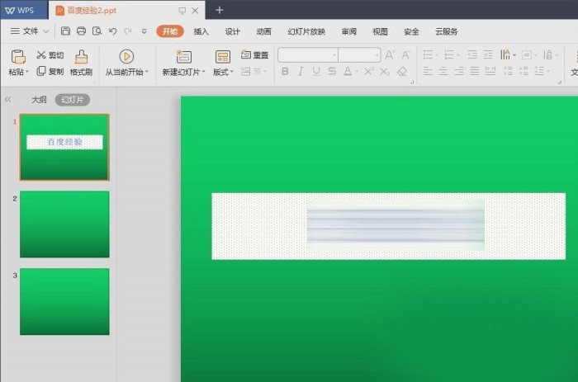Select slide 2 thumbnail in panel
This screenshot has height=382, width=578.
64,224
